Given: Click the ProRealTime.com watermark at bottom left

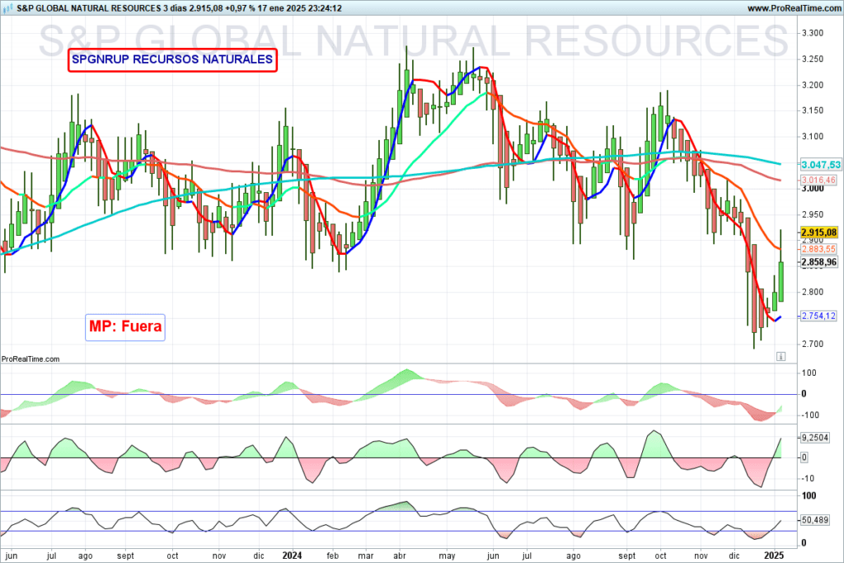Looking at the screenshot, I should click(x=31, y=359).
